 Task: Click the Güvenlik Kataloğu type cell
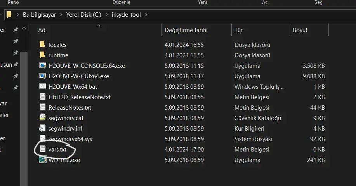(258, 118)
